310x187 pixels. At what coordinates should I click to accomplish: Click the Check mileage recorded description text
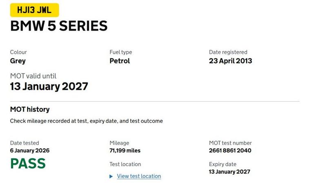point(86,121)
